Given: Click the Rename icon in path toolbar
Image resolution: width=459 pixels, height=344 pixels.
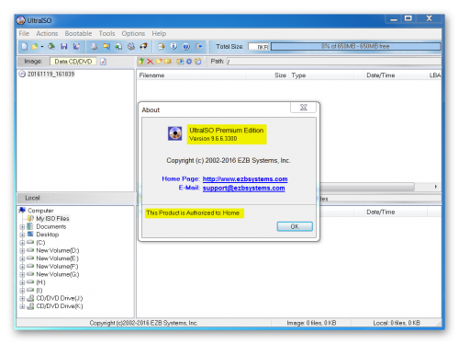Looking at the screenshot, I should 168,62.
